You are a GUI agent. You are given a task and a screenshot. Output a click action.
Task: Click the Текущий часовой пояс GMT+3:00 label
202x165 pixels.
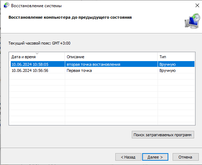coord(39,43)
